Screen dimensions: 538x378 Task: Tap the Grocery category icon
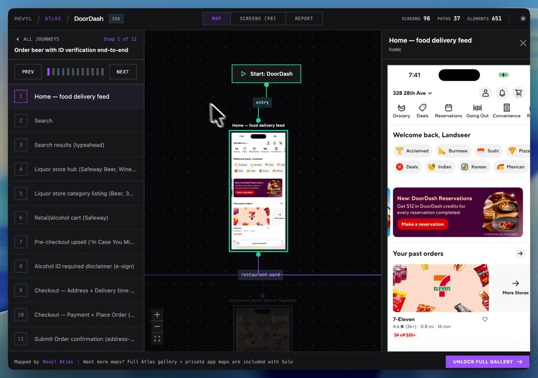point(401,111)
